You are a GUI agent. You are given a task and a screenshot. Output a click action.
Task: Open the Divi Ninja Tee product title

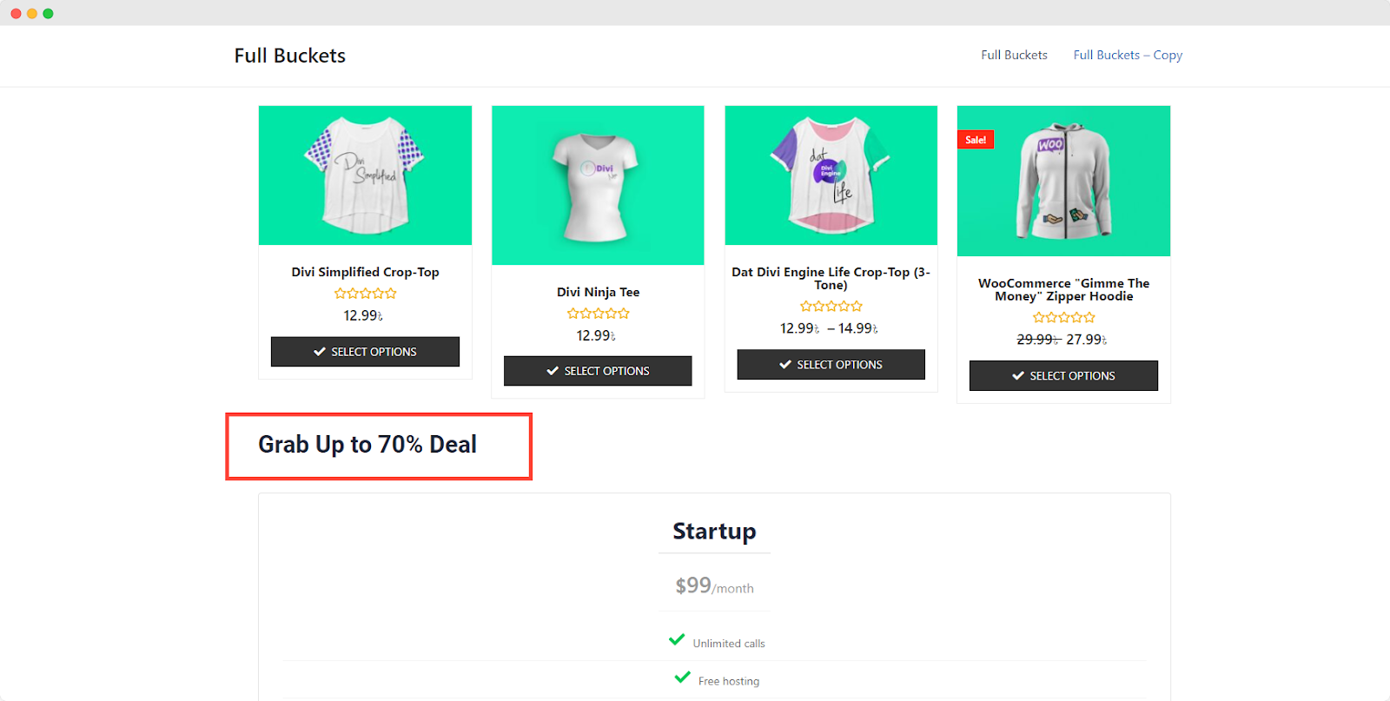click(598, 292)
